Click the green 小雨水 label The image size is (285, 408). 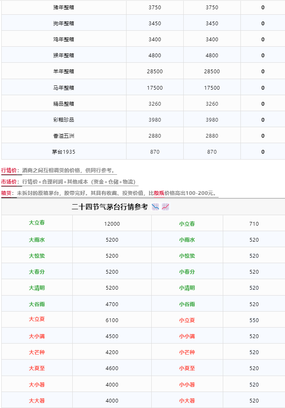[187, 240]
